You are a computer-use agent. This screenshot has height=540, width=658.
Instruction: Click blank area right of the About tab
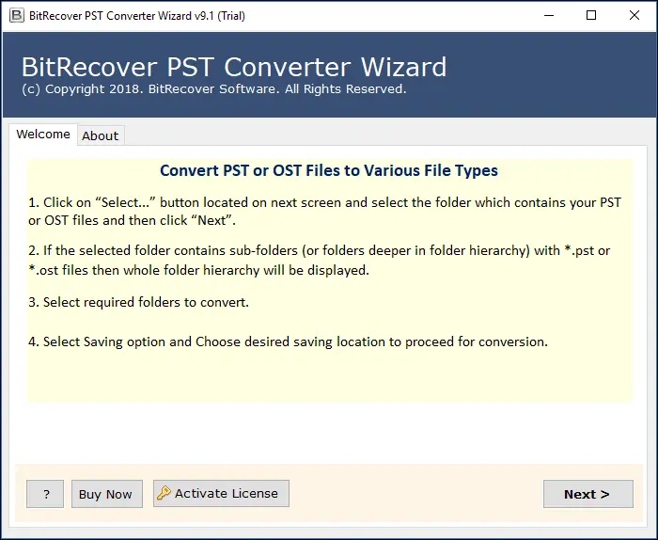point(376,135)
